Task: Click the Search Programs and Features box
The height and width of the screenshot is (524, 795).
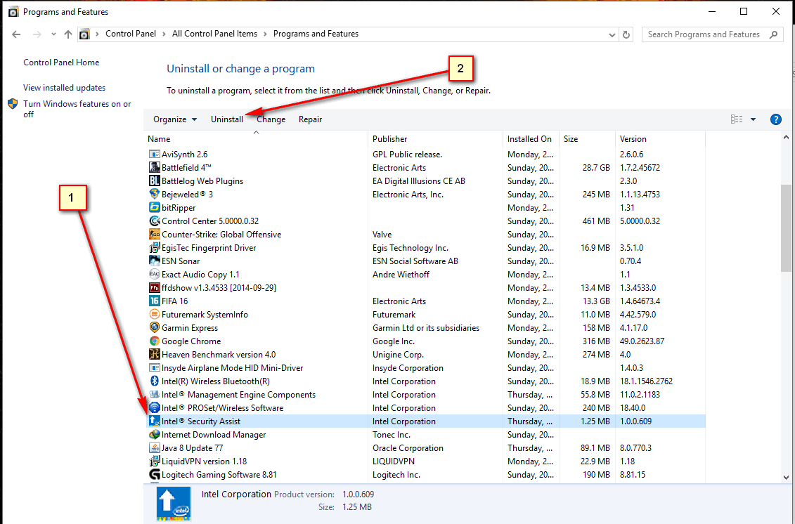Action: click(712, 34)
